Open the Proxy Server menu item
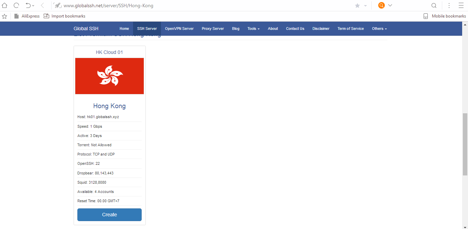Screen dimensions: 468x229 point(213,28)
